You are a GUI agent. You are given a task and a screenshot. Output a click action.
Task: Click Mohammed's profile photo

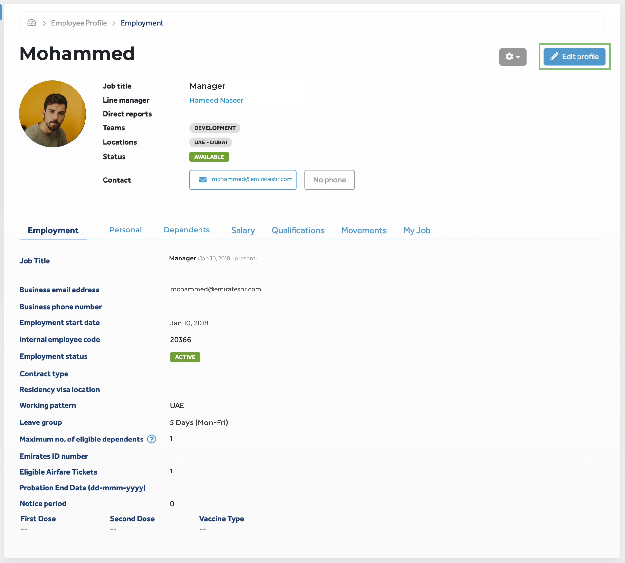52,114
